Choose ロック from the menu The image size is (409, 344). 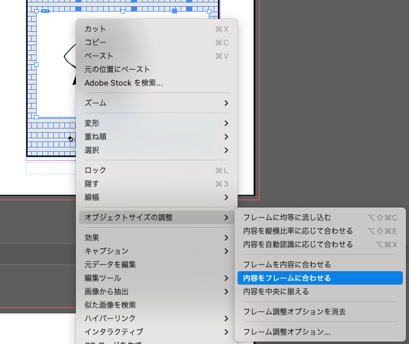point(157,170)
